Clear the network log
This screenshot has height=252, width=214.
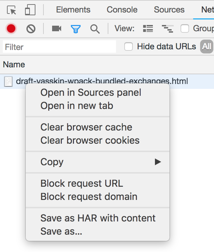click(31, 29)
